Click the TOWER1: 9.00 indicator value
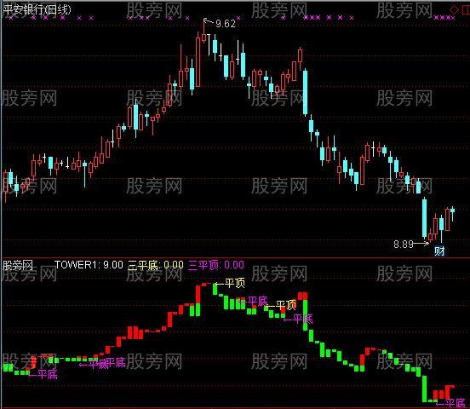 [89, 265]
